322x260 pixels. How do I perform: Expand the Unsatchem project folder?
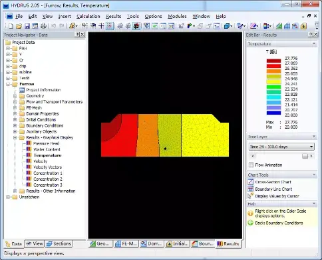(x=8, y=197)
